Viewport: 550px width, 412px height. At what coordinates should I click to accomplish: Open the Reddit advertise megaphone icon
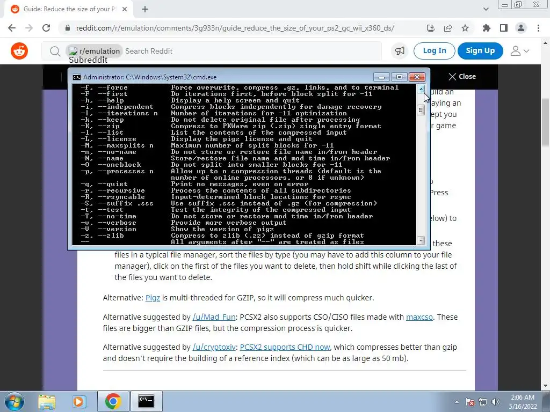[x=400, y=51]
